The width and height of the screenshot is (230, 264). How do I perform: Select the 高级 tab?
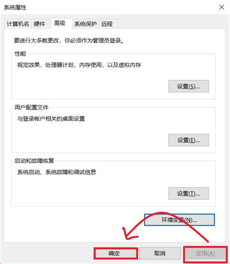tap(60, 23)
